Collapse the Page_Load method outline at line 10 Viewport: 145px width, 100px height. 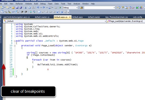pyautogui.click(x=15, y=46)
